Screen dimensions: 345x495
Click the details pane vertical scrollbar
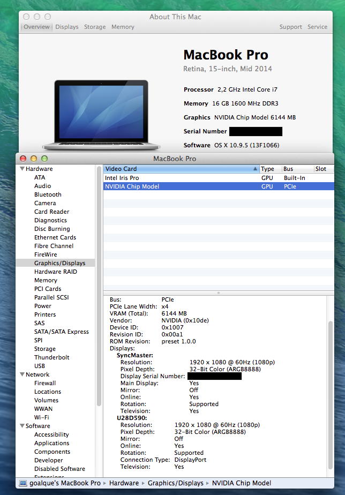coord(331,395)
